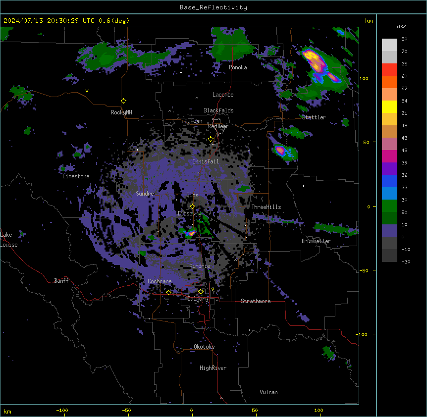Click the Didsbury label

189,213
